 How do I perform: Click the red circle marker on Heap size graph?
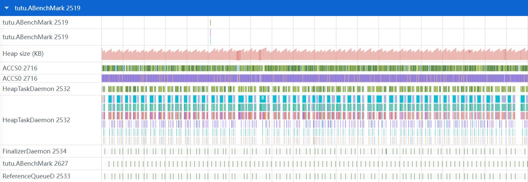pos(469,51)
